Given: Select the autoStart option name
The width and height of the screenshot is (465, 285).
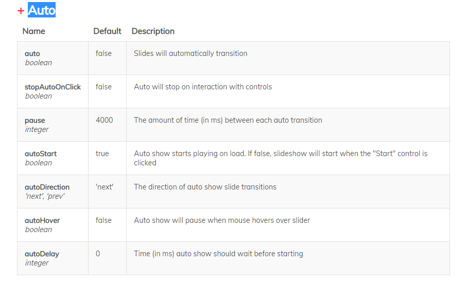Looking at the screenshot, I should pyautogui.click(x=41, y=154).
